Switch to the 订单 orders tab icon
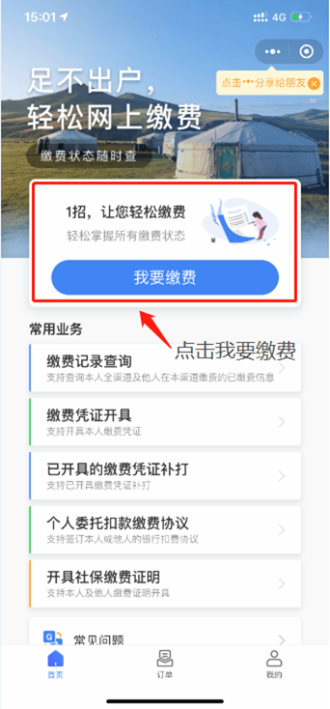The height and width of the screenshot is (709, 330). click(x=165, y=659)
